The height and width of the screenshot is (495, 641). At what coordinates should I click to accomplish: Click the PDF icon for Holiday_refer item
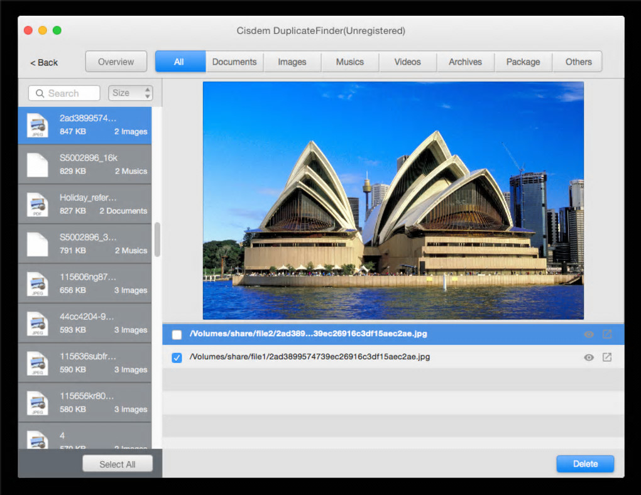[37, 205]
